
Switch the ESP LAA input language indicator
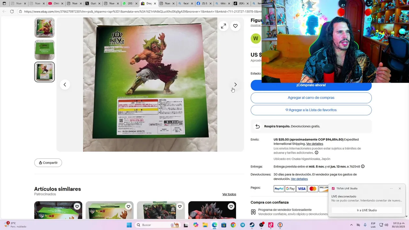point(373,225)
